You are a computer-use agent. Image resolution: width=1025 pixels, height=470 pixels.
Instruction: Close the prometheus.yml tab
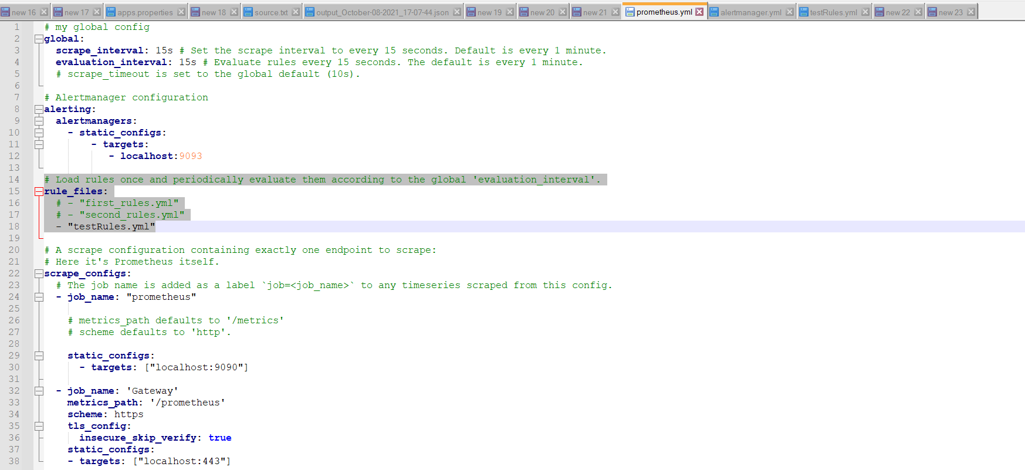click(699, 12)
